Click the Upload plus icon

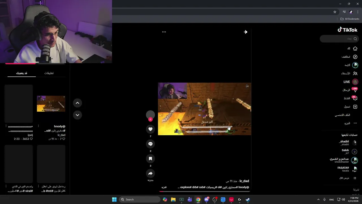click(x=355, y=107)
